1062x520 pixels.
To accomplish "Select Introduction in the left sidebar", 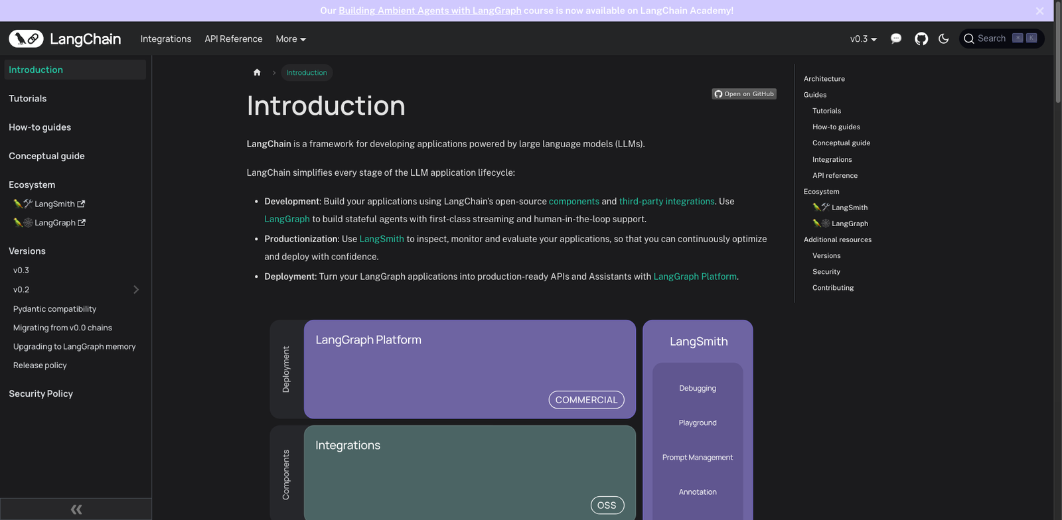I will [75, 70].
